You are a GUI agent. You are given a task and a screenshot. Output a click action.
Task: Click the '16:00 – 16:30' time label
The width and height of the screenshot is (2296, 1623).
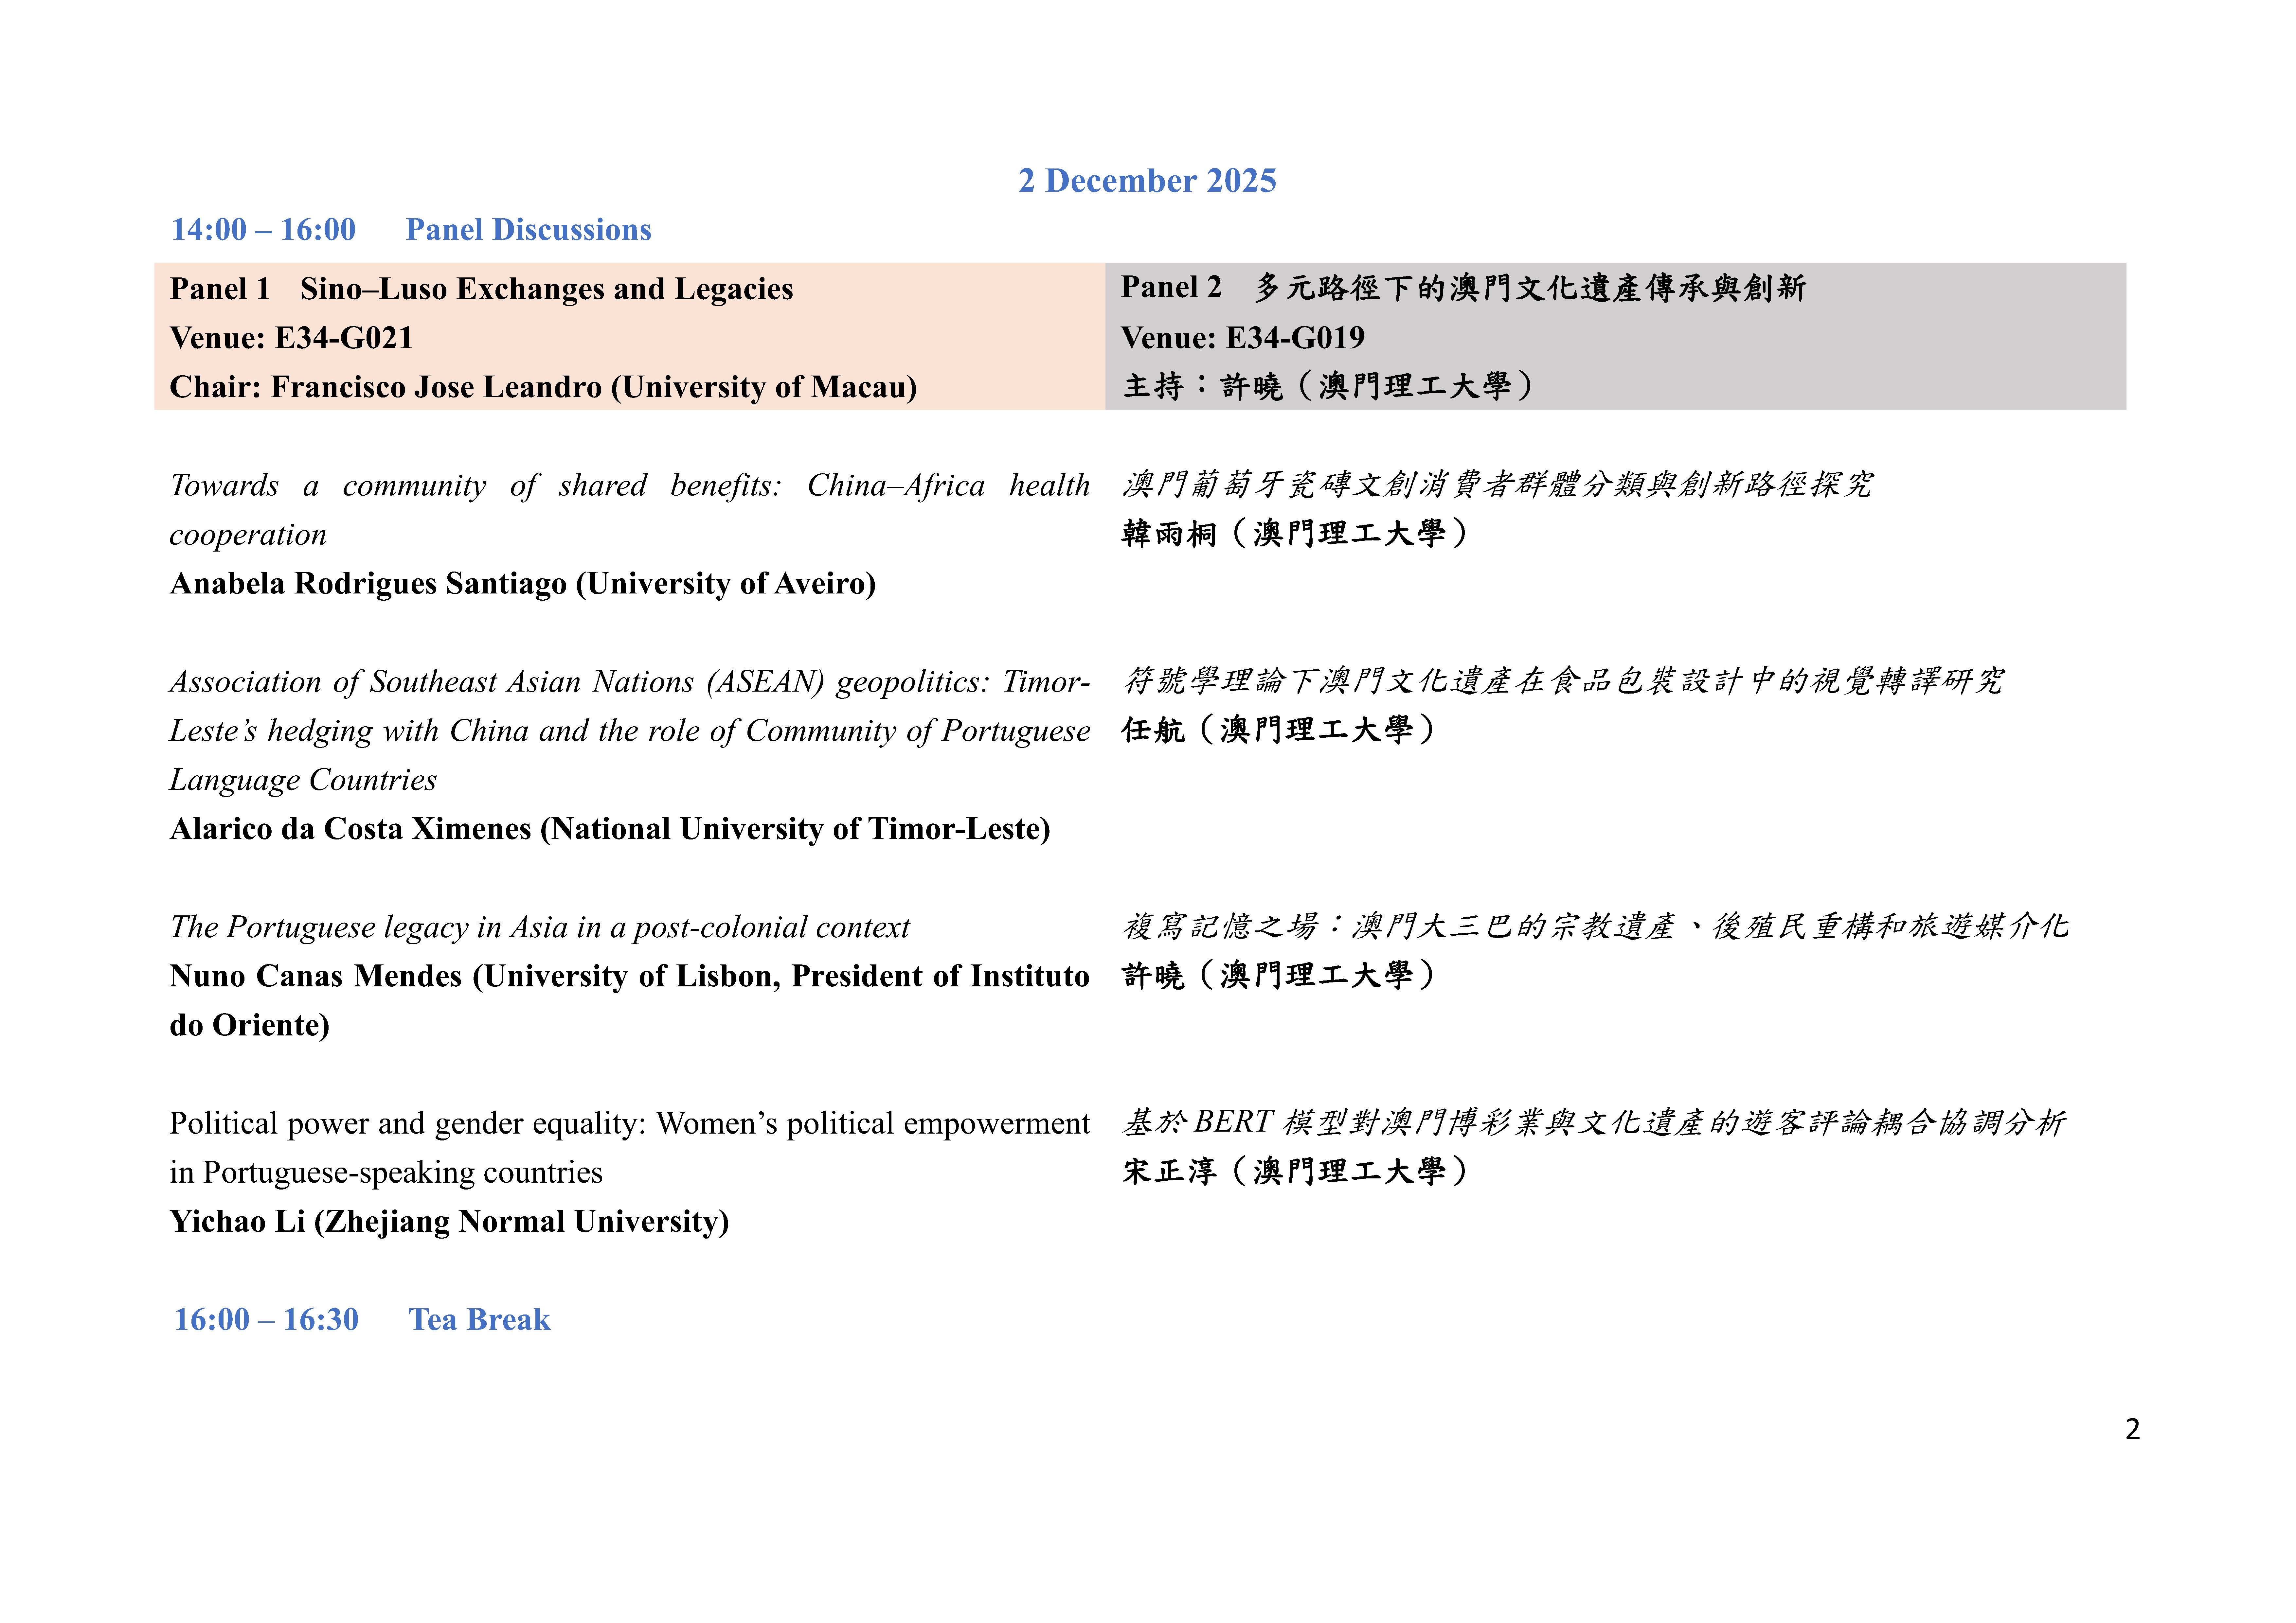266,1320
